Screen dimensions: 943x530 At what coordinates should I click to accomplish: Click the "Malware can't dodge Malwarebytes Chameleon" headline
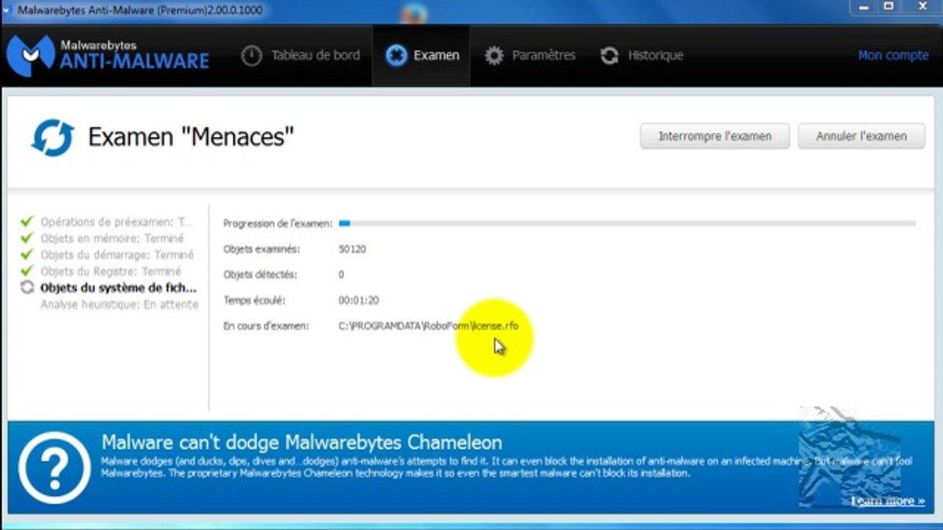click(302, 442)
